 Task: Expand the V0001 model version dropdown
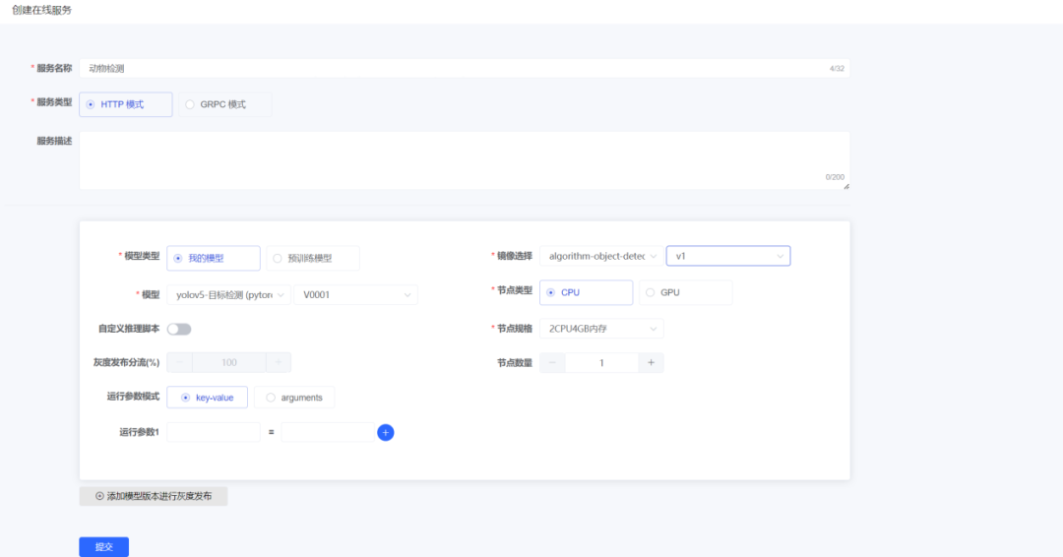[355, 294]
